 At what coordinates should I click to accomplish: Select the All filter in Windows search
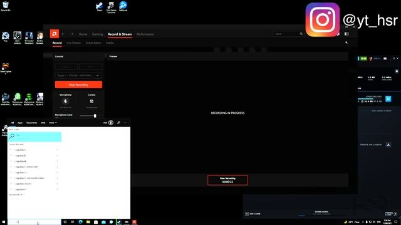[x=13, y=122]
